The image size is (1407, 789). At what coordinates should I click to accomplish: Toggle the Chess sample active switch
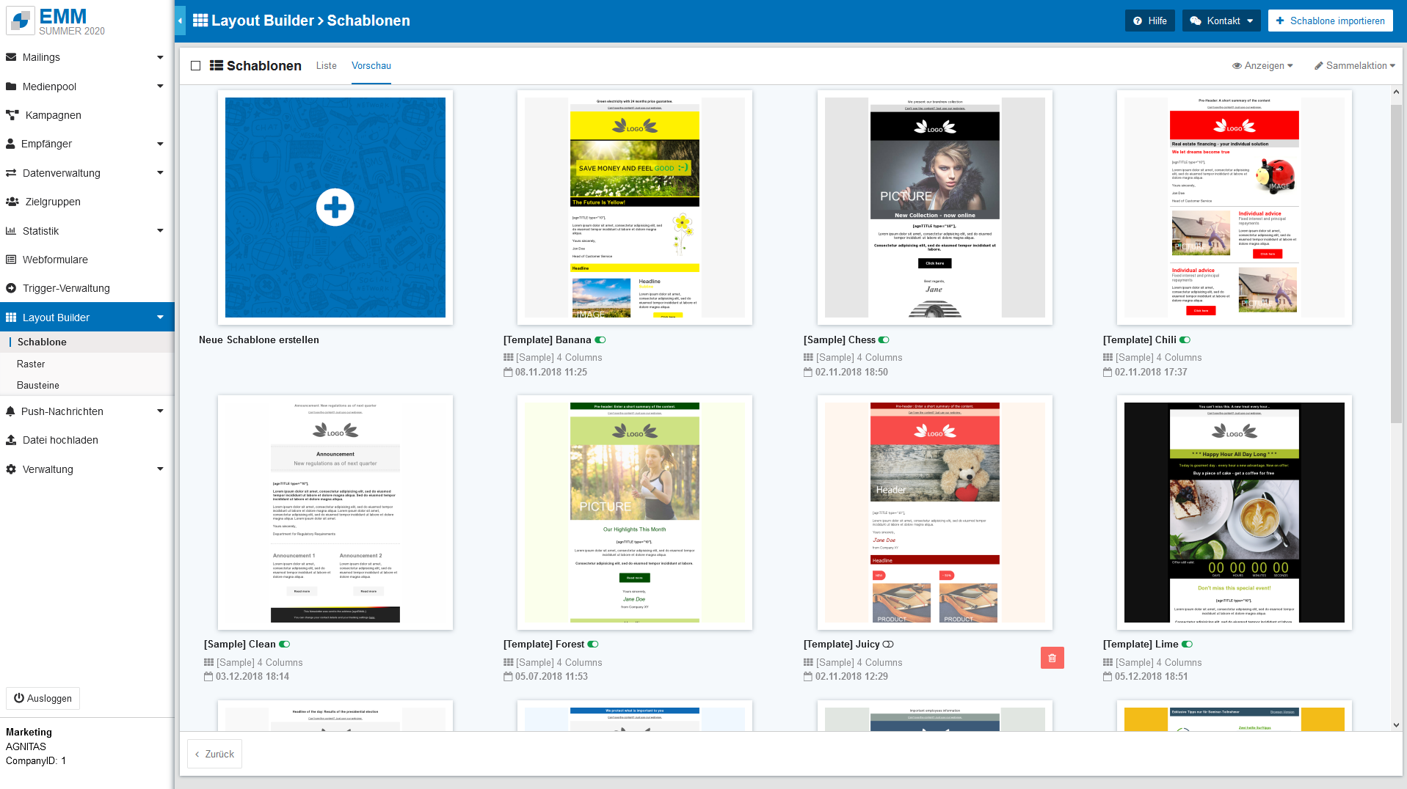pyautogui.click(x=884, y=340)
